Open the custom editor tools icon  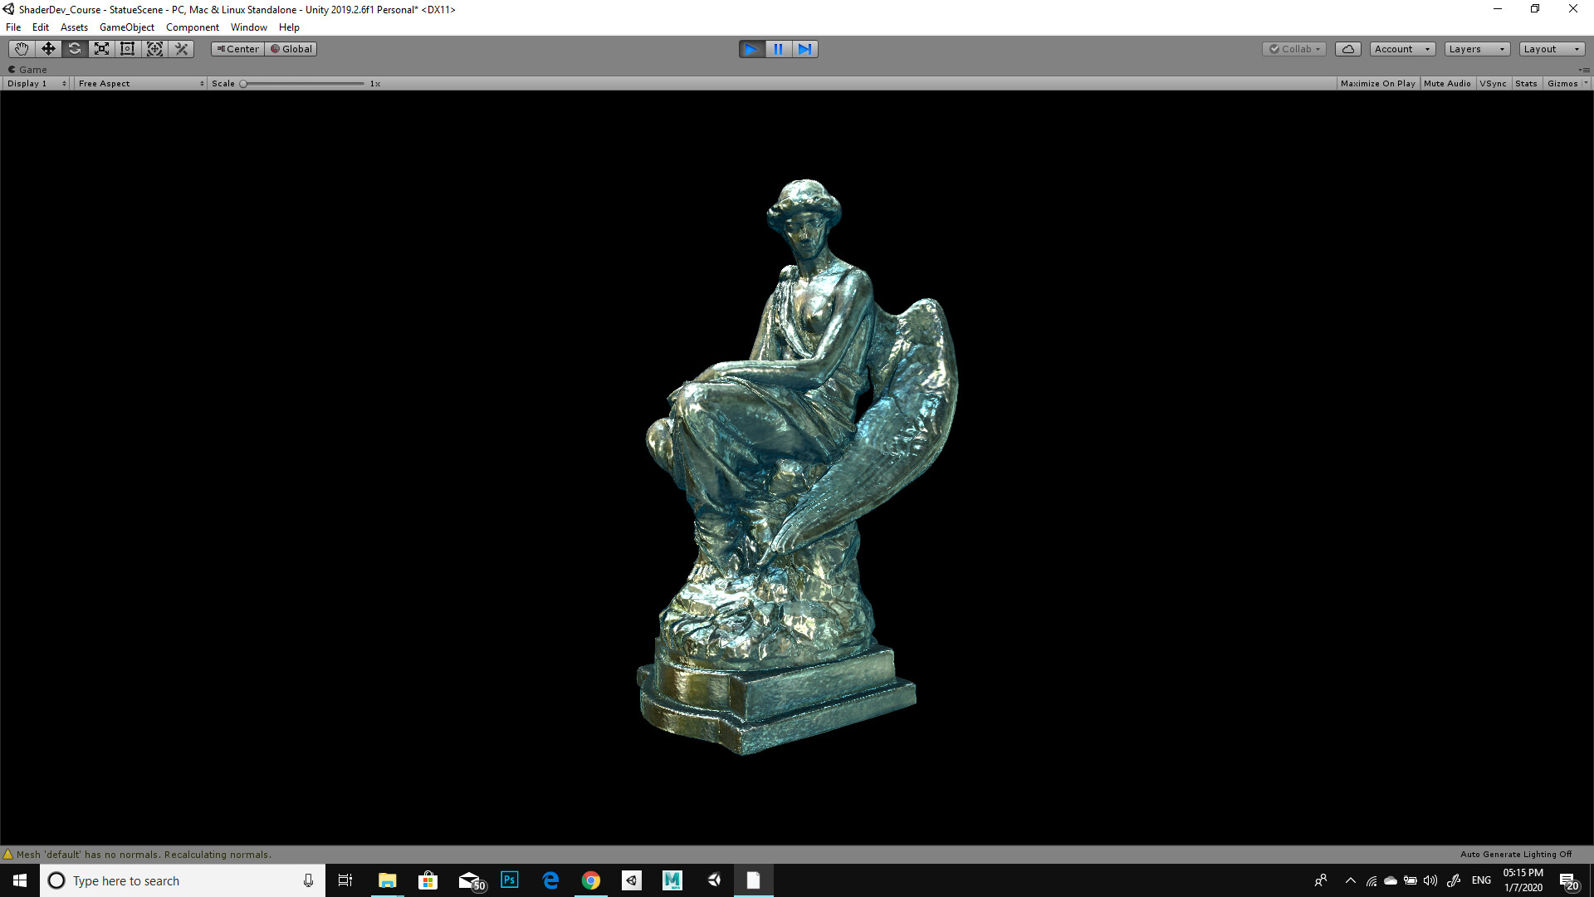(181, 48)
